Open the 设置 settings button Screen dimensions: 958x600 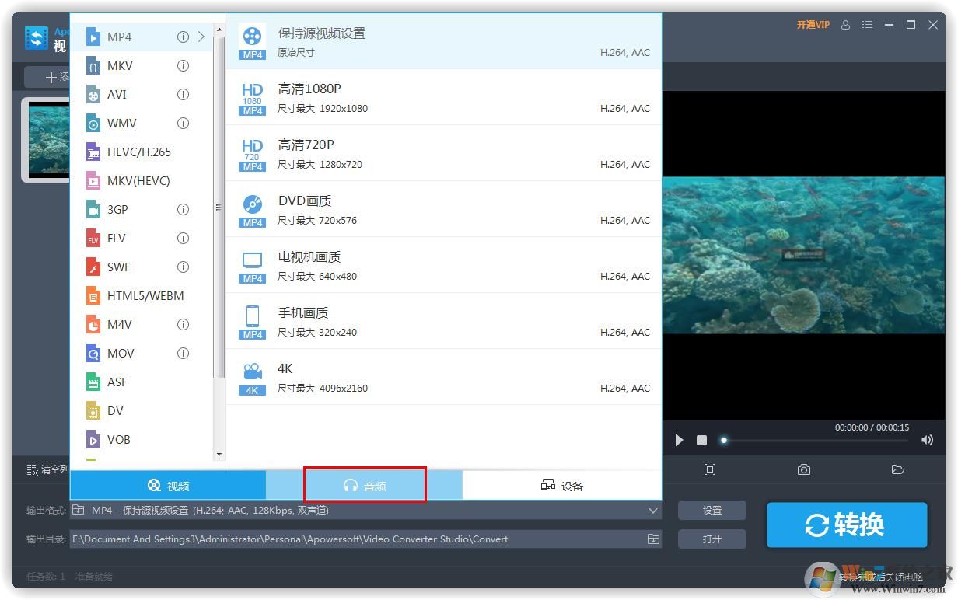coord(712,511)
